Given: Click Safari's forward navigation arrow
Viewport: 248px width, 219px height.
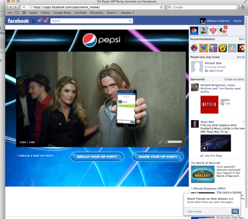Looking at the screenshot, I should [x=15, y=7].
